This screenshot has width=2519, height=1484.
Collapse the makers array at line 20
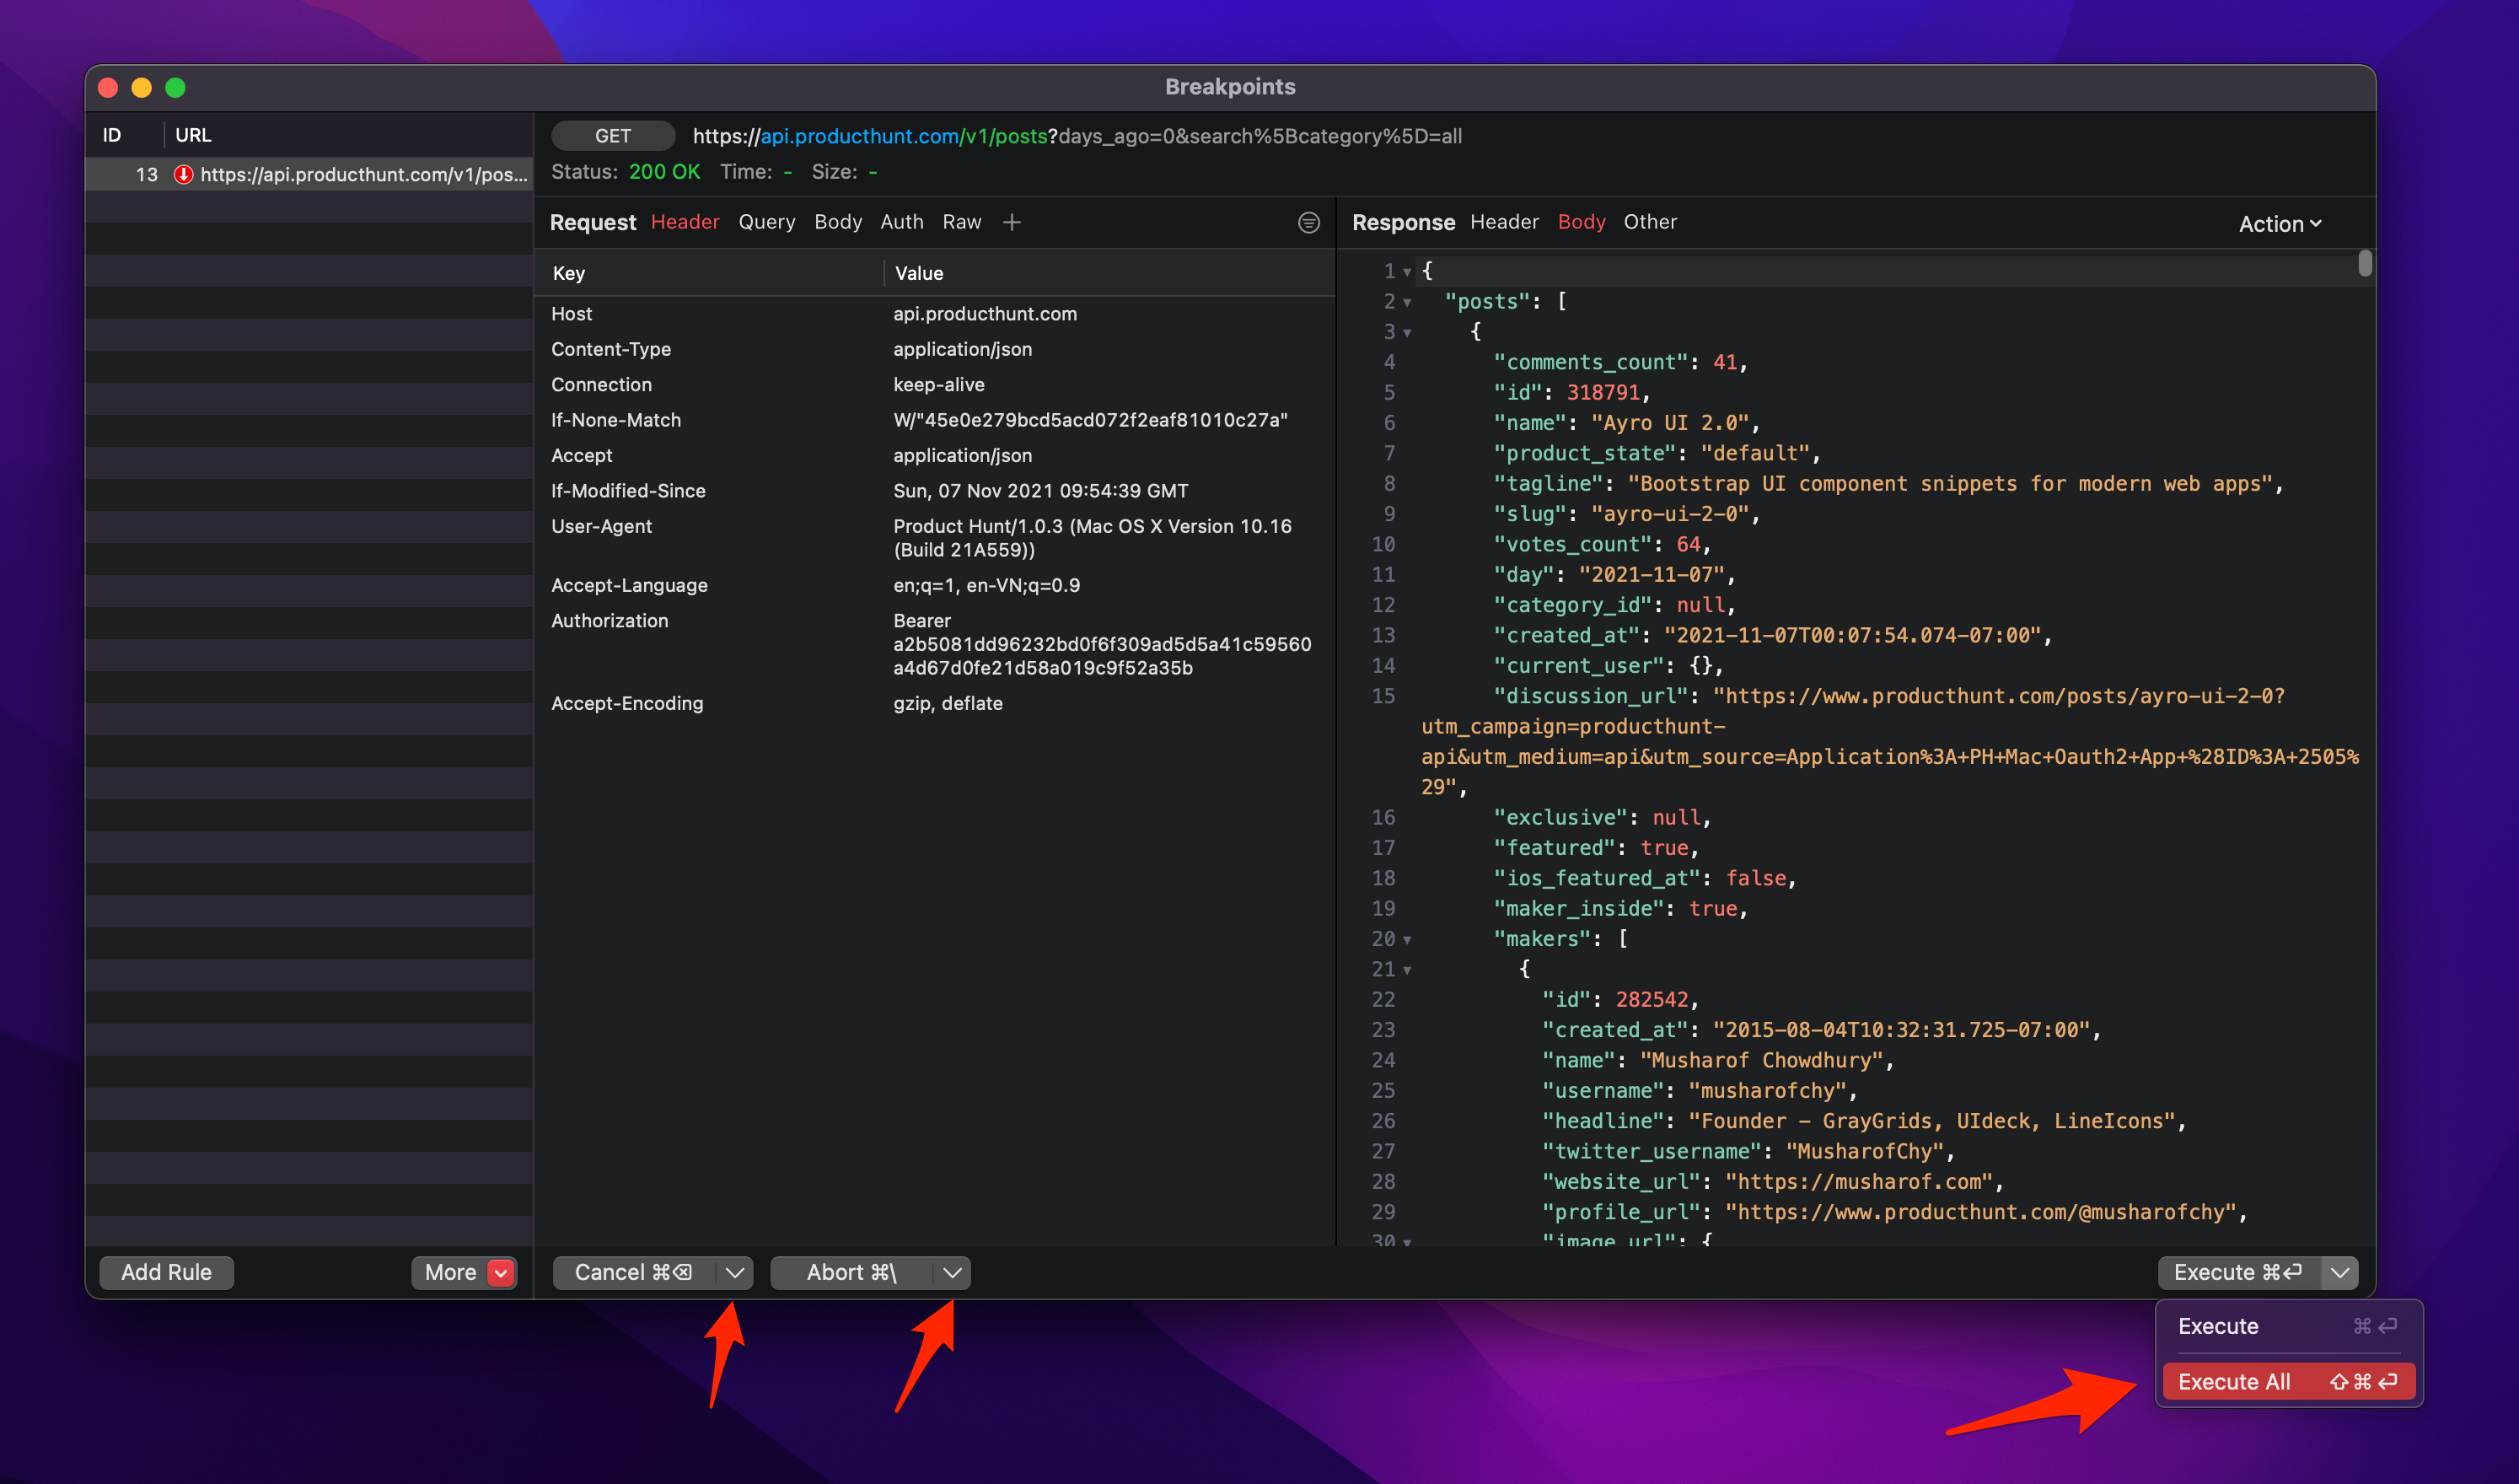click(1406, 939)
